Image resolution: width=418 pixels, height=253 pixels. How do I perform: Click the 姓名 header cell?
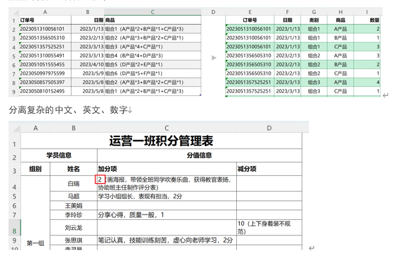[x=73, y=168]
